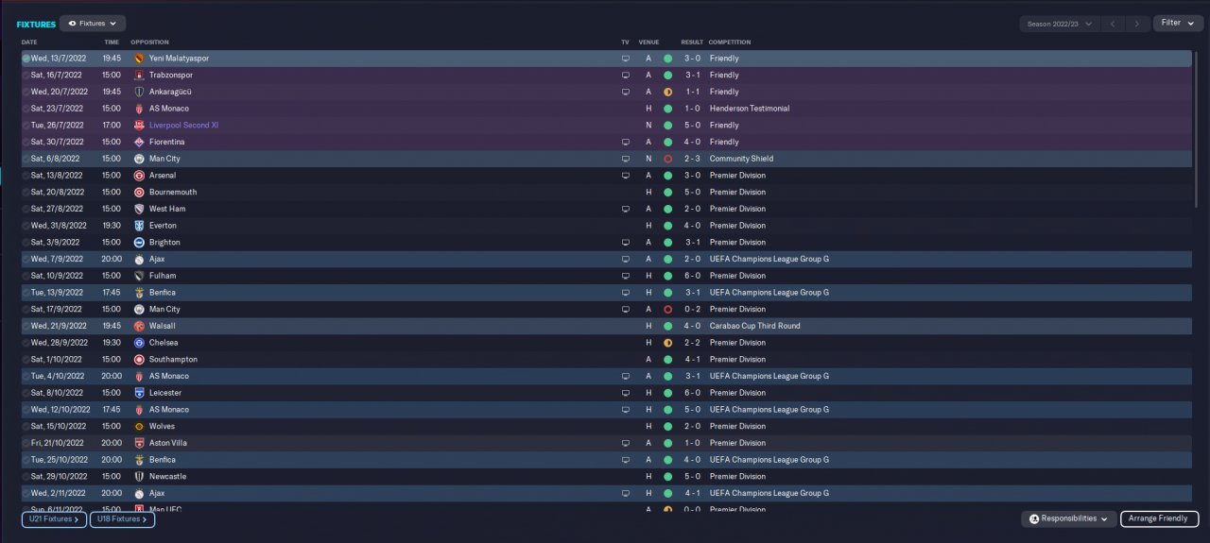Click TV icon on Community Shield row

(x=625, y=159)
